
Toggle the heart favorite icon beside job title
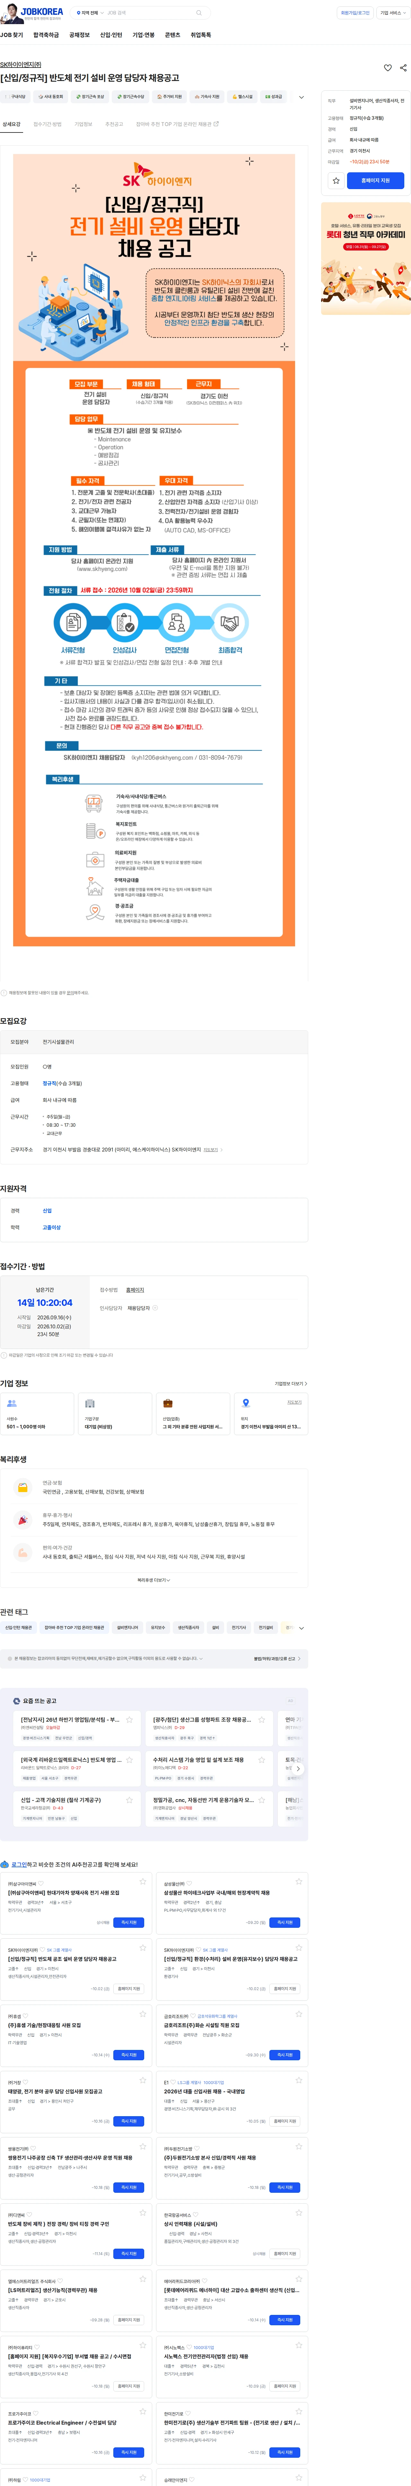pyautogui.click(x=388, y=68)
